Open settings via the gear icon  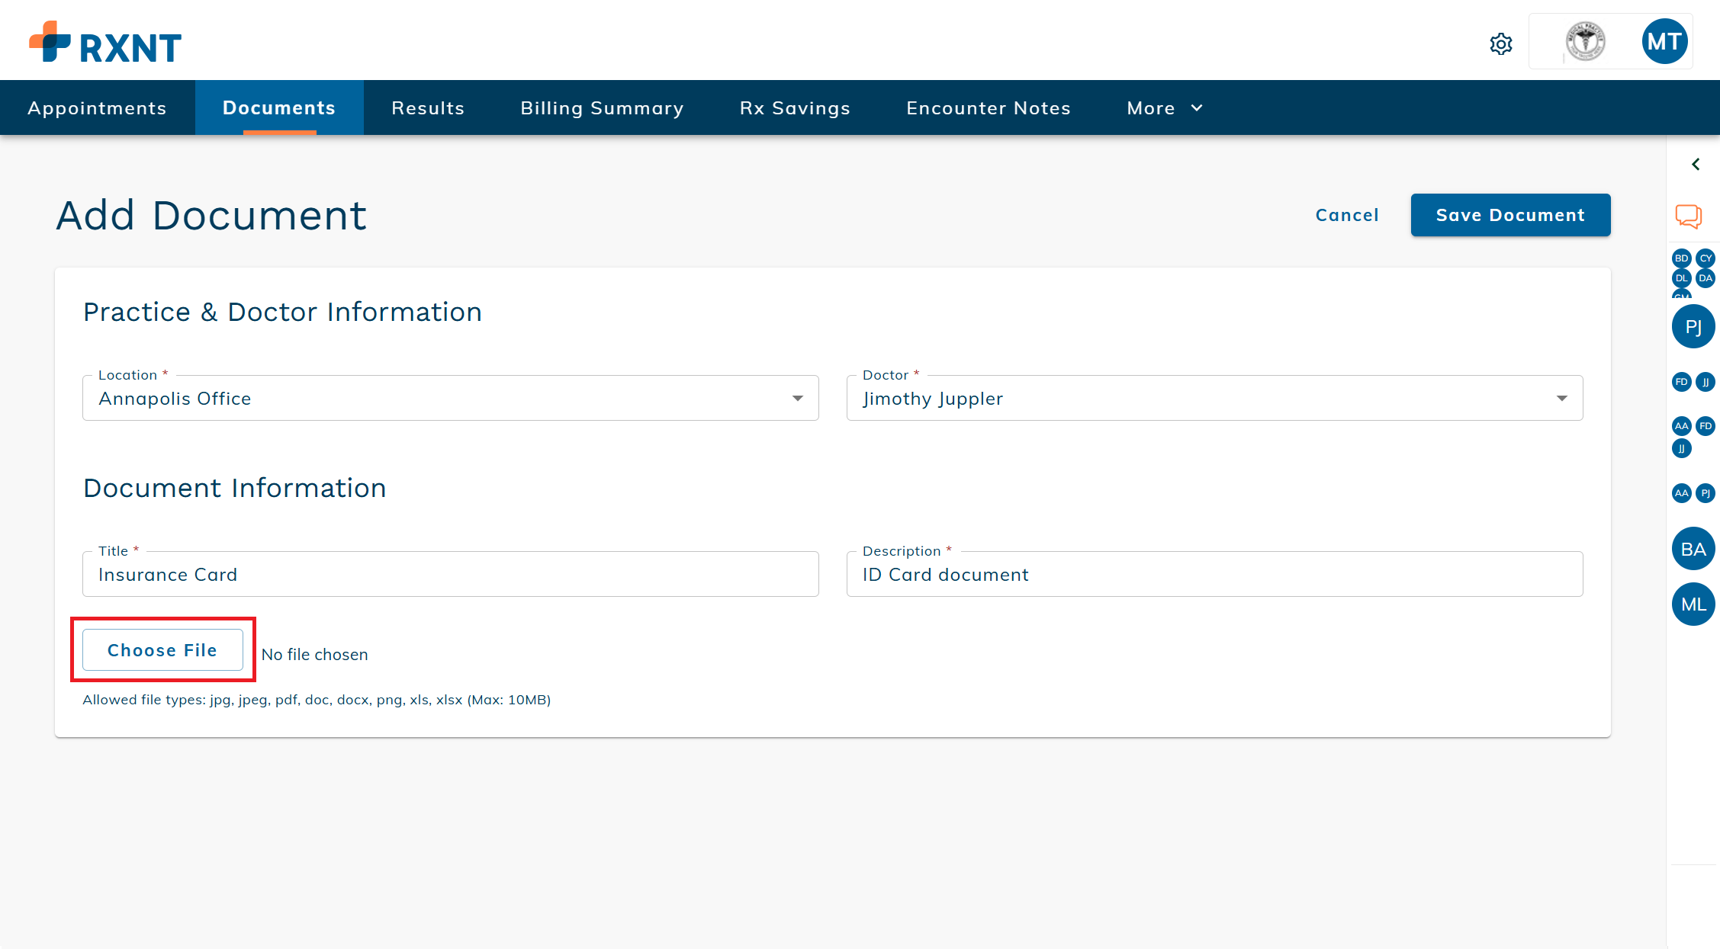pos(1500,43)
